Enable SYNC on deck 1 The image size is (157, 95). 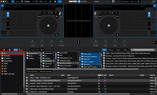point(44,13)
